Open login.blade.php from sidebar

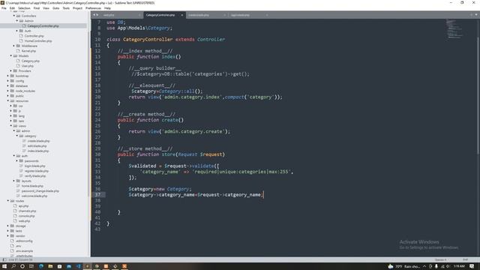click(x=35, y=166)
